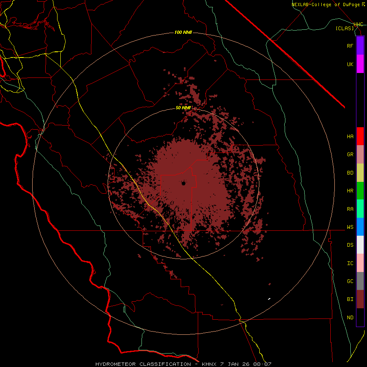Viewport: 367px width, 367px height.
Task: Click the HYDROMETEOR CLASSIFICATION title text
Action: 143,364
